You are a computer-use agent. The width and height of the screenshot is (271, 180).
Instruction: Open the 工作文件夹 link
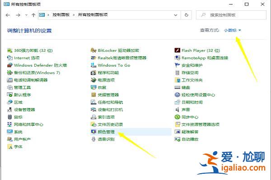(192, 80)
